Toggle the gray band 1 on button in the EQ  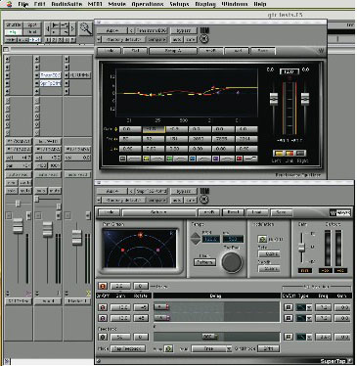123,159
